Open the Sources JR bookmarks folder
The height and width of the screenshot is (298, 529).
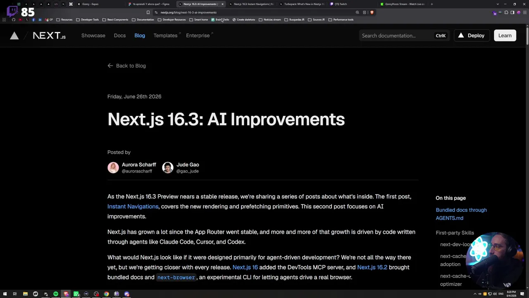(x=316, y=20)
